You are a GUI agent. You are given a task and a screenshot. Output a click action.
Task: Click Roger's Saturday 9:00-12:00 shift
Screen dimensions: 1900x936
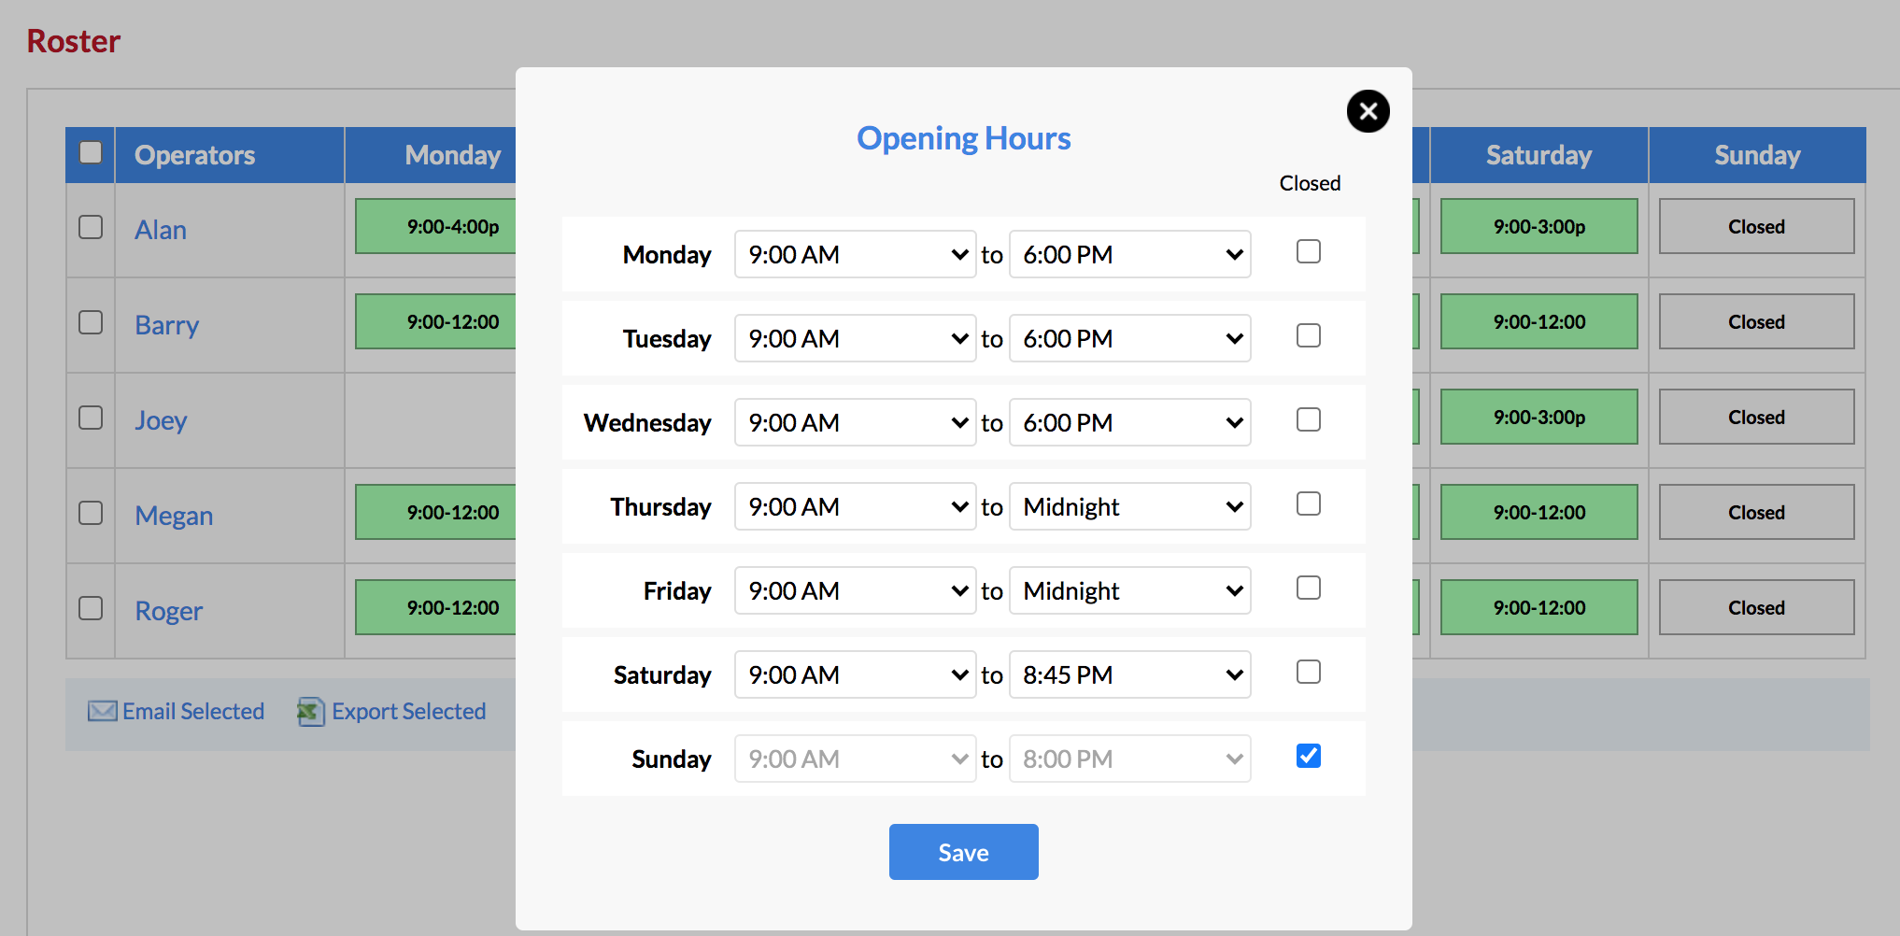pos(1538,607)
